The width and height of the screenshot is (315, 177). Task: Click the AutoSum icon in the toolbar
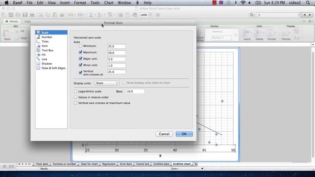pos(91,15)
